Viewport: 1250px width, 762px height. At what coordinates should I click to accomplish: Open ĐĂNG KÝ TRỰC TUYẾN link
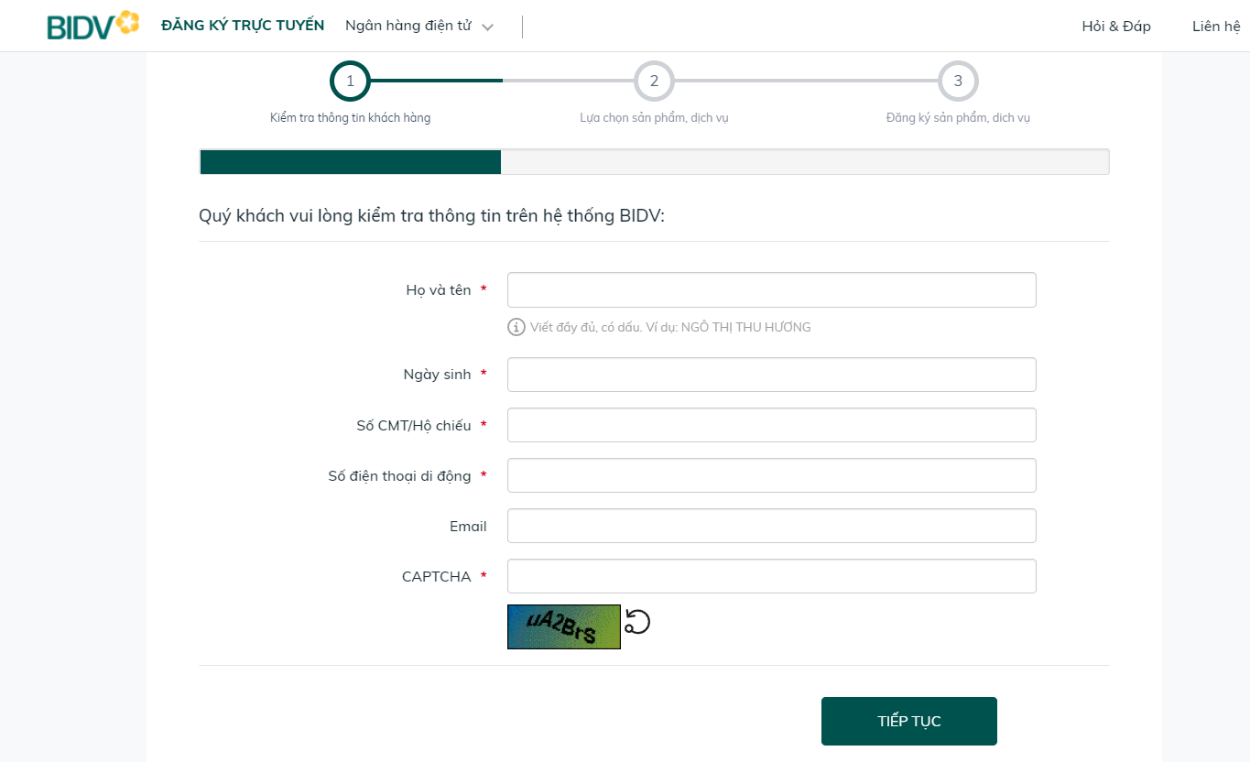tap(243, 26)
